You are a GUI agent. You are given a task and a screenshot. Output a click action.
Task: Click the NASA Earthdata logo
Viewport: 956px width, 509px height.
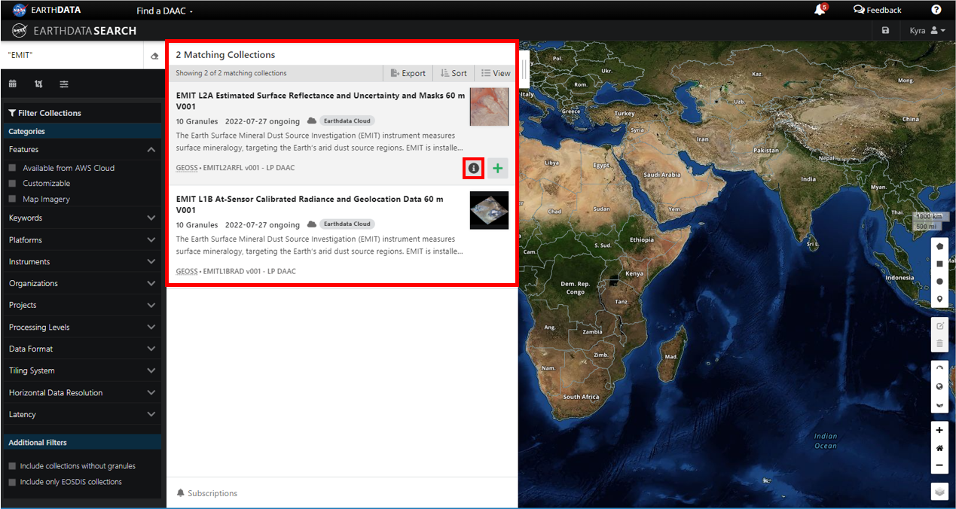click(x=47, y=10)
